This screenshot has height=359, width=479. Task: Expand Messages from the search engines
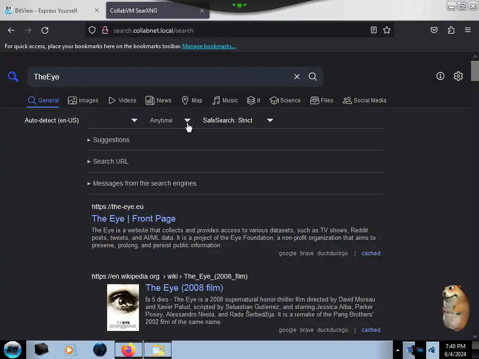[x=142, y=183]
